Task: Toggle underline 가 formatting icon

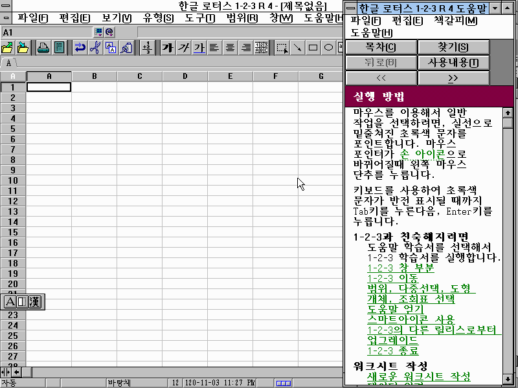Action: [199, 48]
